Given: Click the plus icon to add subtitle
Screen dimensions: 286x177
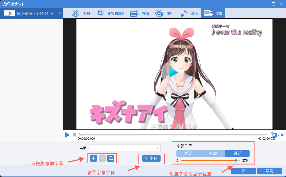Looking at the screenshot, I should [x=93, y=158].
